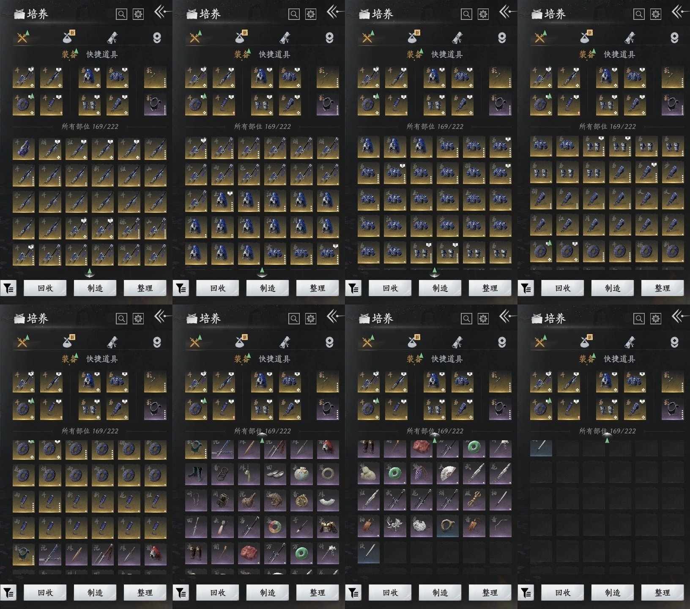Click the gold-trimmed chest armor item
690x609 pixels.
click(327, 526)
